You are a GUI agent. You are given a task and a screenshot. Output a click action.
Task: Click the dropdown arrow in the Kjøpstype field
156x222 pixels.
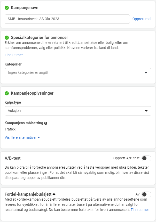pyautogui.click(x=146, y=111)
